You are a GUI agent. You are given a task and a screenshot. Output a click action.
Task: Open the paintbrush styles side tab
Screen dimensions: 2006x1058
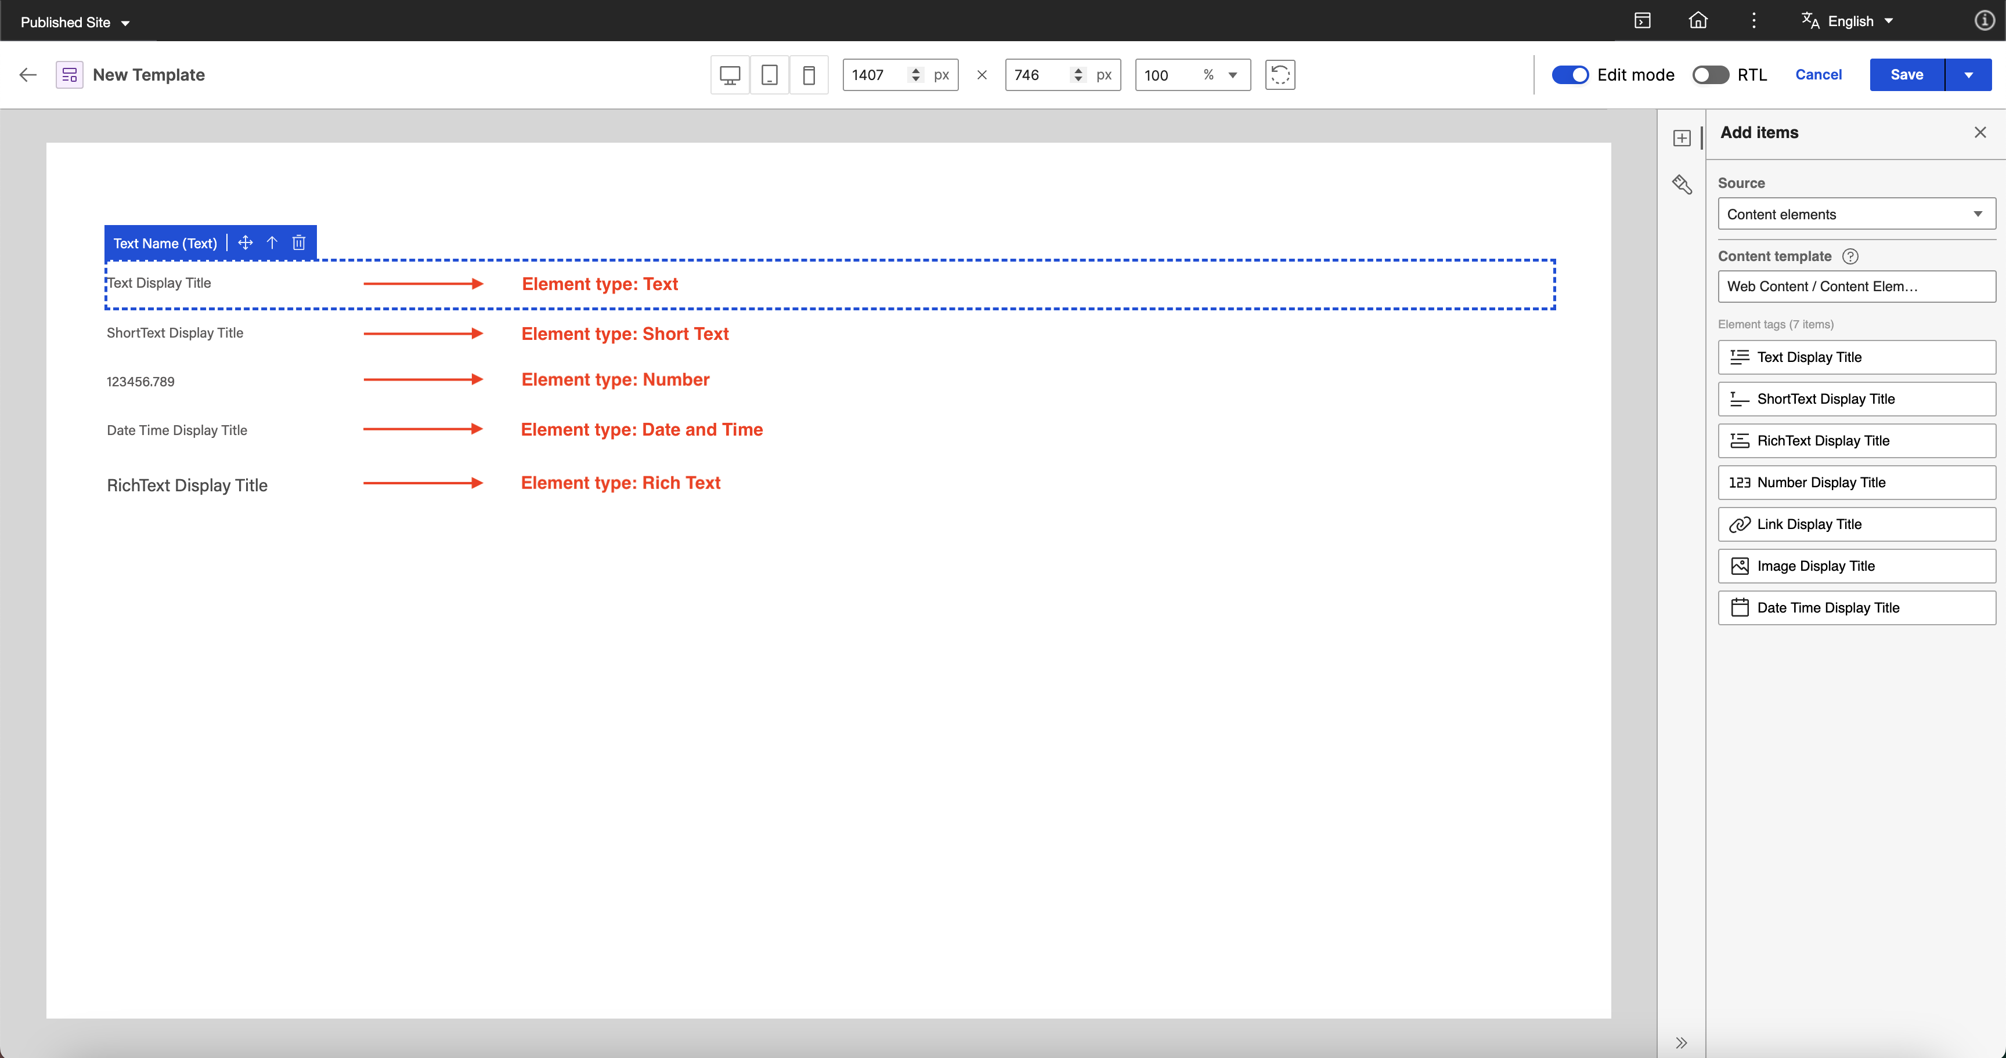click(x=1682, y=184)
